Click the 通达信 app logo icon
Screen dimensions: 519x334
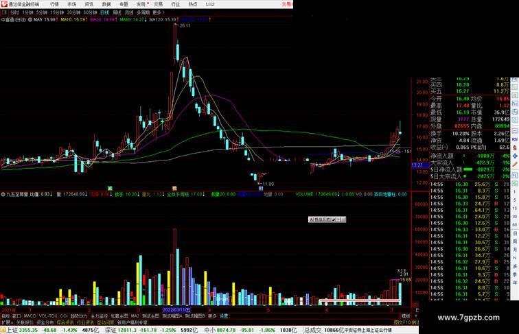pos(3,4)
